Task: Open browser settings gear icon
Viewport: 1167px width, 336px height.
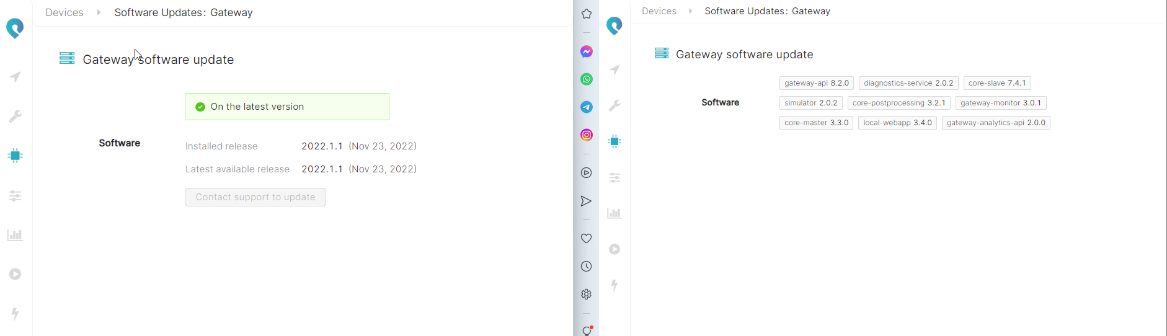Action: pos(587,294)
